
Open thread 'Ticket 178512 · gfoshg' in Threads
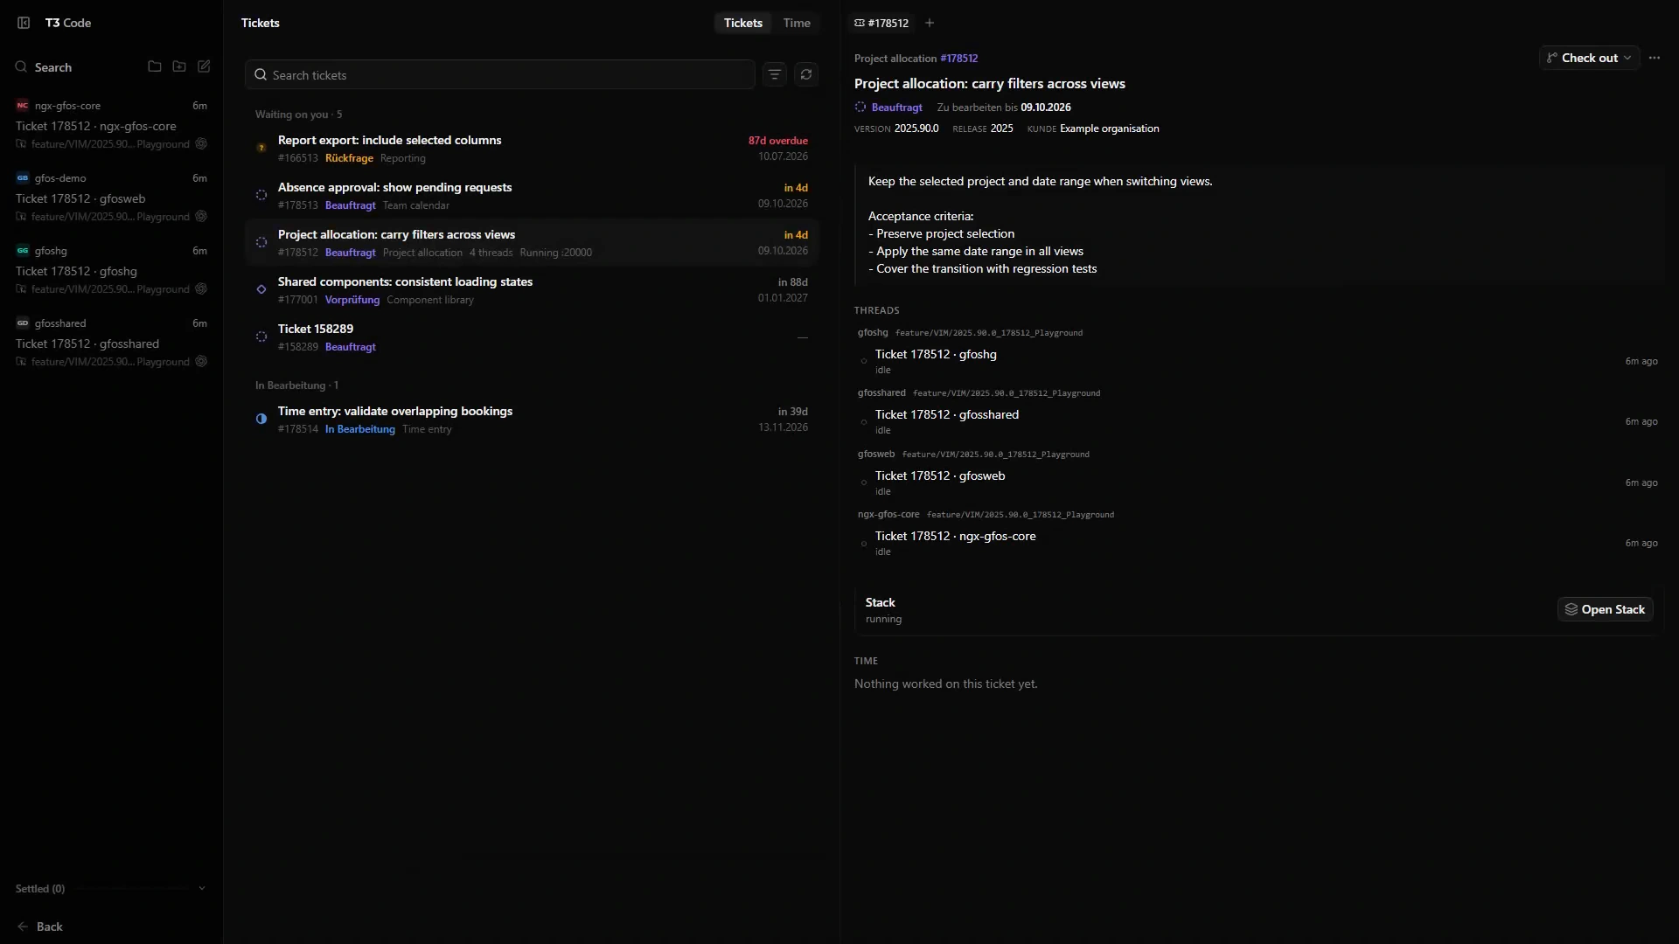[x=1258, y=361]
